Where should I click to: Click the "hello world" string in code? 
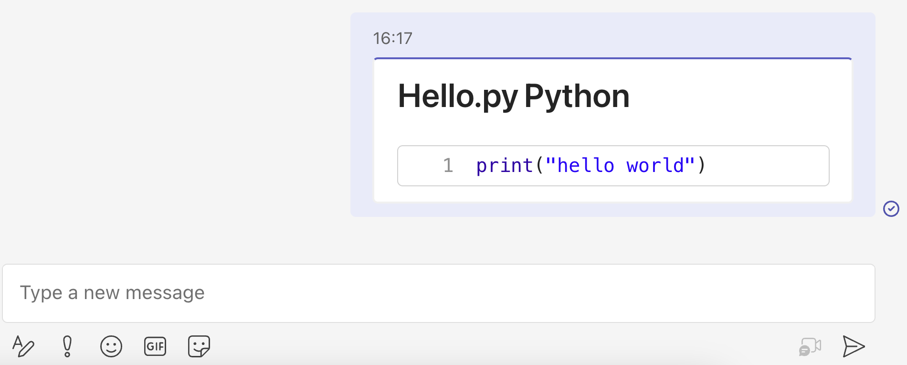(620, 165)
